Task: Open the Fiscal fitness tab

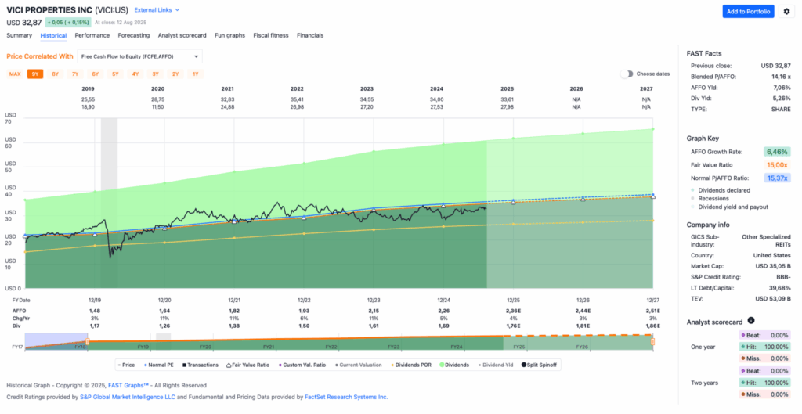Action: 270,35
